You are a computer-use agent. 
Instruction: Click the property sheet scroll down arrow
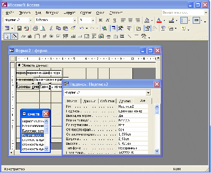(157, 151)
